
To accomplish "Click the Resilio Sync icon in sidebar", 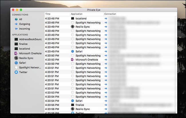I will pyautogui.click(x=16, y=58).
